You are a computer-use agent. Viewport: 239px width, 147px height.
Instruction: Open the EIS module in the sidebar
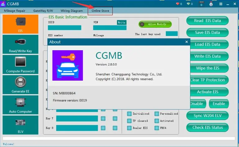(21, 24)
